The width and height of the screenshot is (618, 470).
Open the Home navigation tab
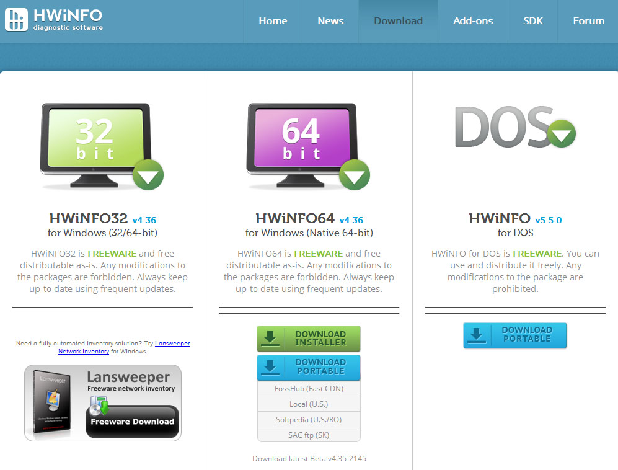click(x=273, y=21)
